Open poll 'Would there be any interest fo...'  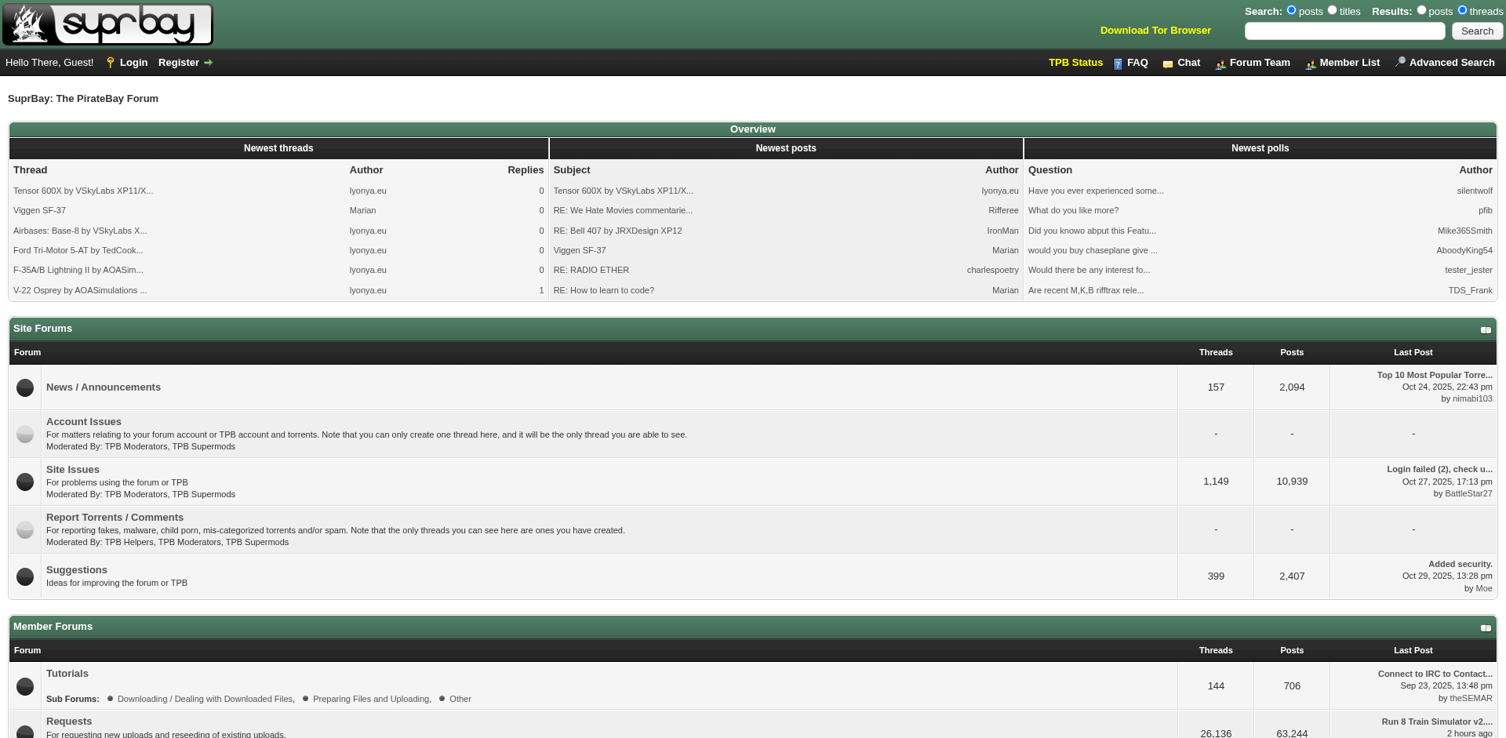pyautogui.click(x=1089, y=271)
